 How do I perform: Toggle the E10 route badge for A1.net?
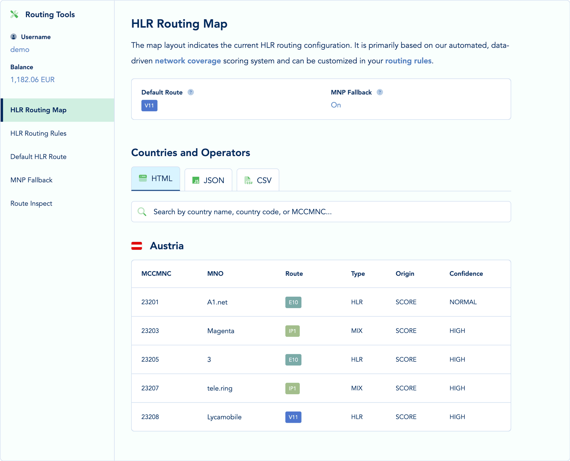tap(293, 302)
